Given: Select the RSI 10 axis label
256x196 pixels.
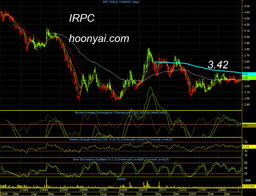Looking at the screenshot, I should (x=245, y=155).
